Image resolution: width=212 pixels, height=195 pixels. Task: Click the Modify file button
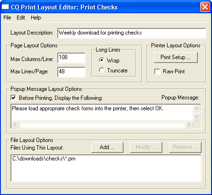pos(146,147)
